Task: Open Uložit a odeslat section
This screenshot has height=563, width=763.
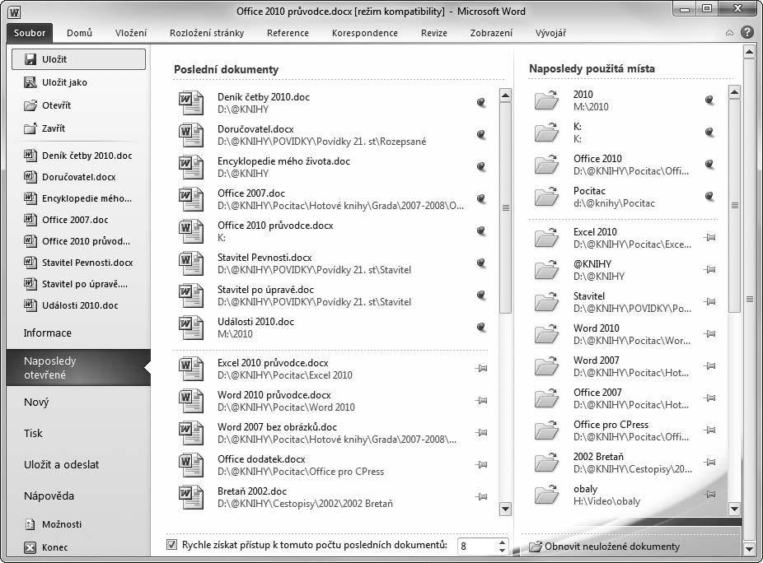Action: [x=78, y=464]
